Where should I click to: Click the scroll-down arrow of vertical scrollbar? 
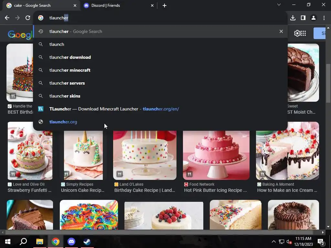click(328, 227)
